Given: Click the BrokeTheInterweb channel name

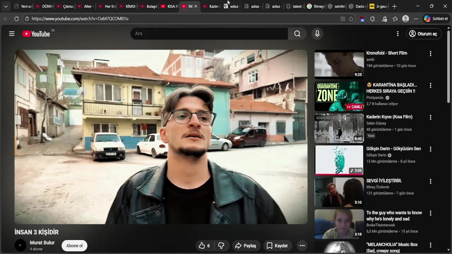Looking at the screenshot, I should 381,225.
